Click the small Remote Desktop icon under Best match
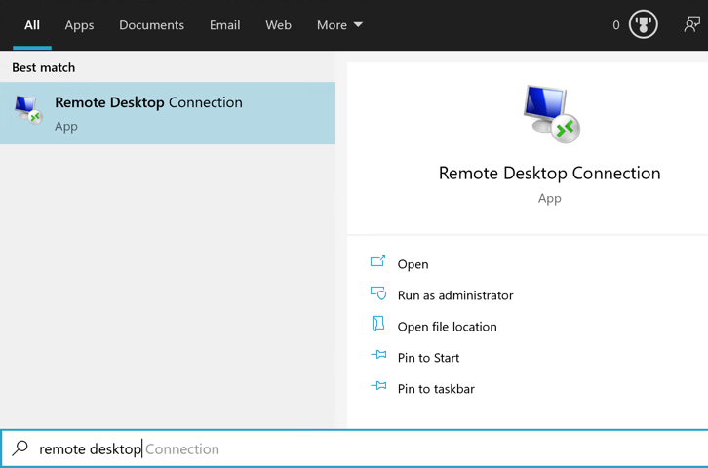This screenshot has height=468, width=708. point(28,112)
